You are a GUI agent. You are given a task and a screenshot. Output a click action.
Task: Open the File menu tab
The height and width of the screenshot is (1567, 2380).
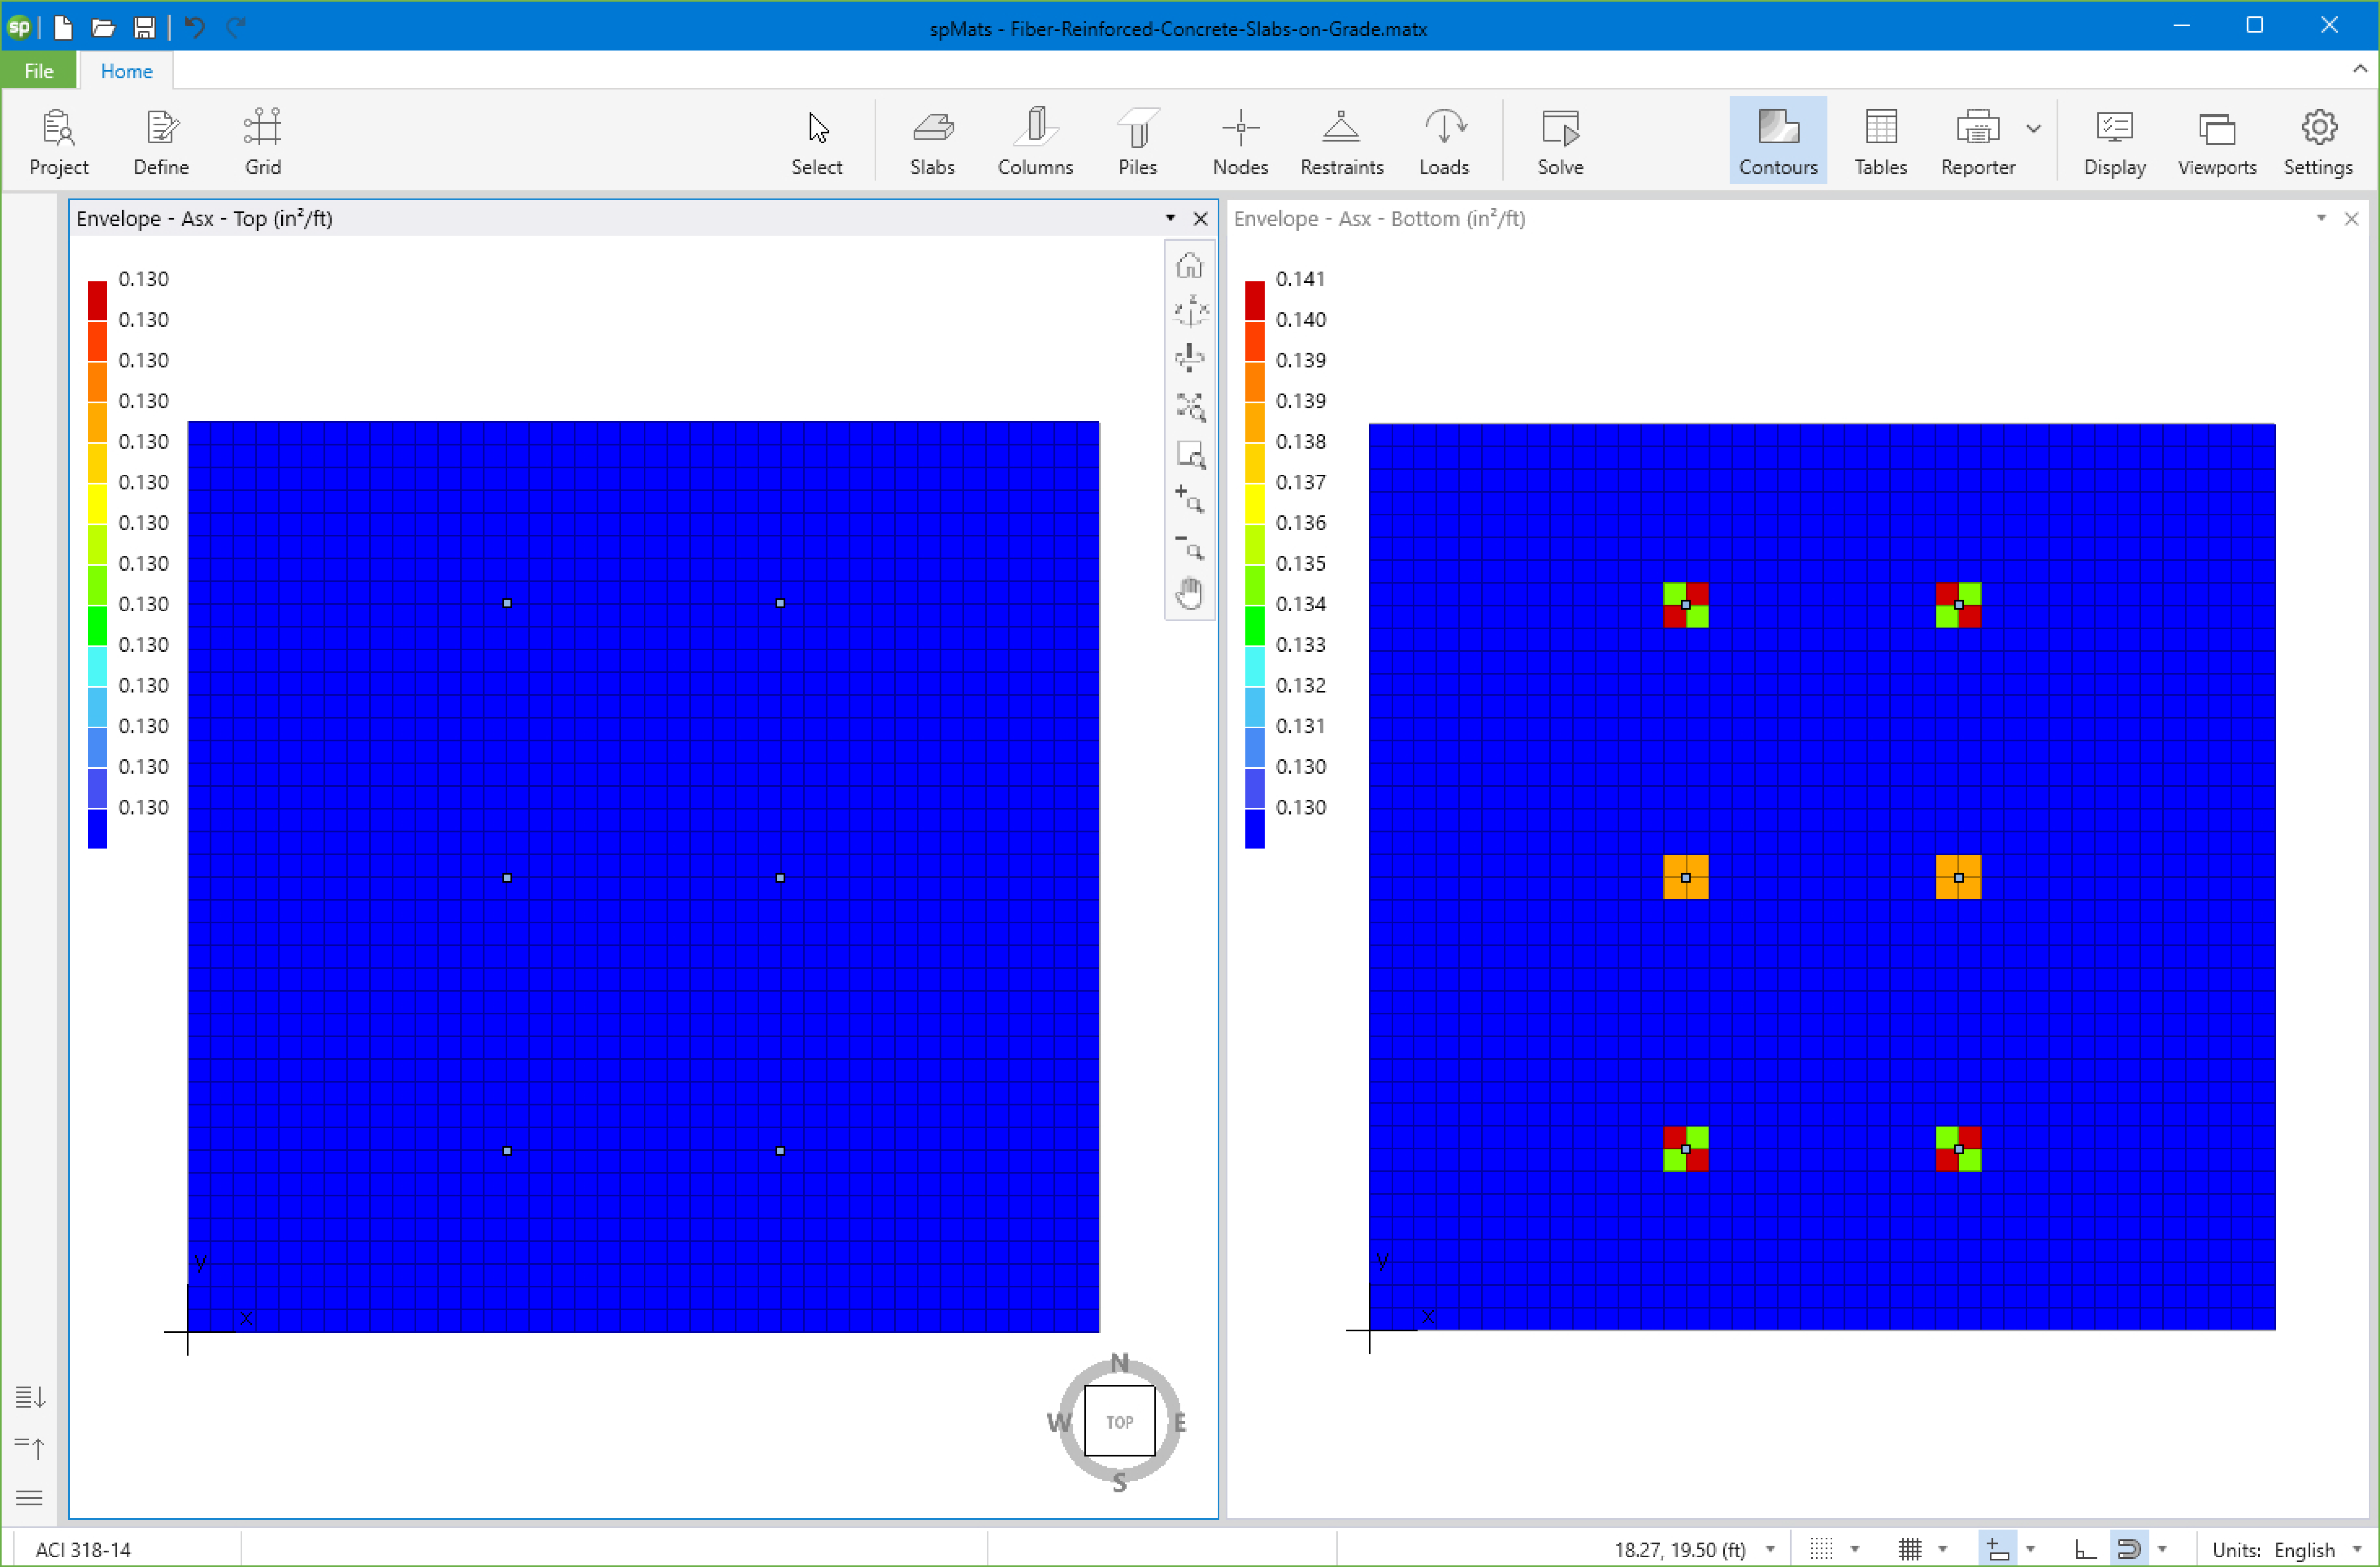tap(39, 71)
